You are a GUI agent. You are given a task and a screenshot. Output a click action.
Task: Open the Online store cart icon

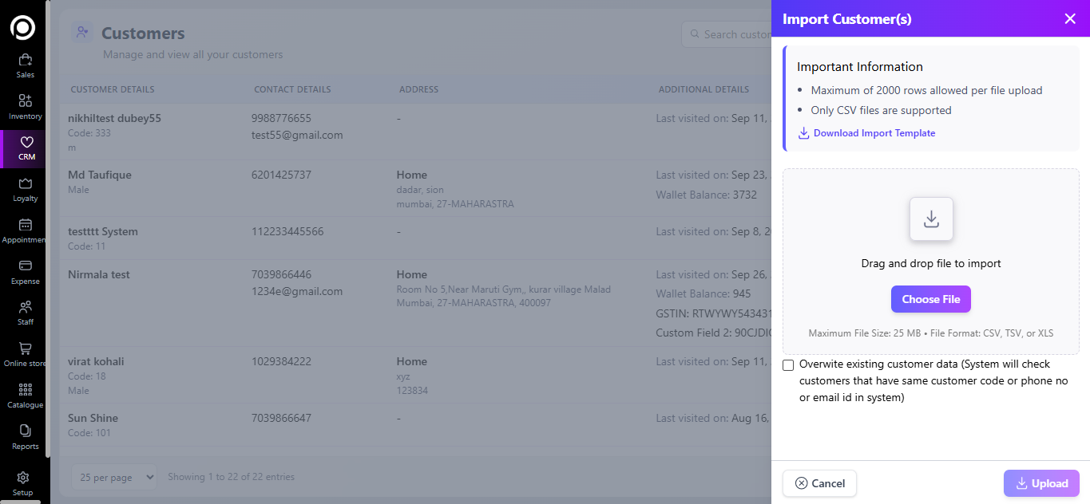click(25, 349)
